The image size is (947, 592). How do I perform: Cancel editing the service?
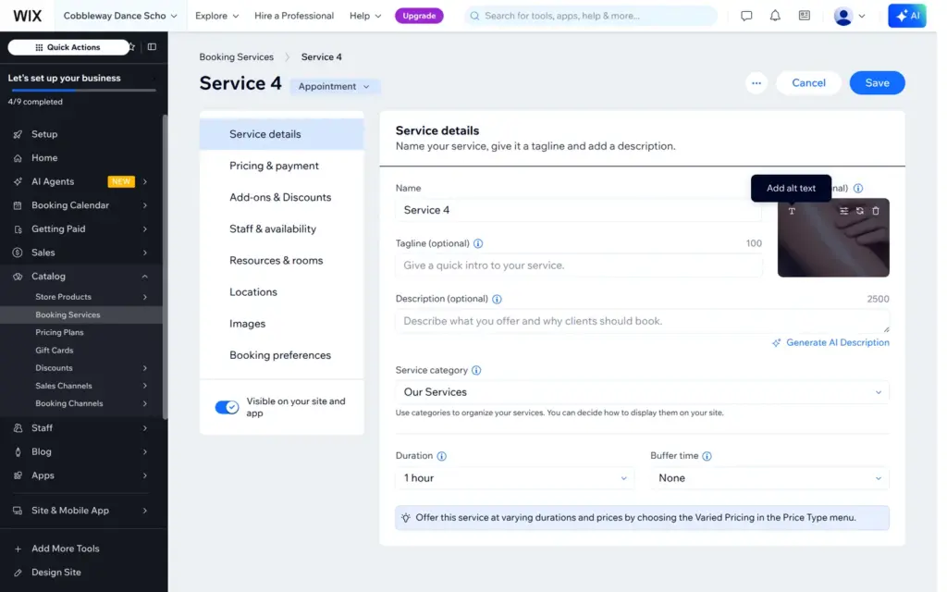808,82
